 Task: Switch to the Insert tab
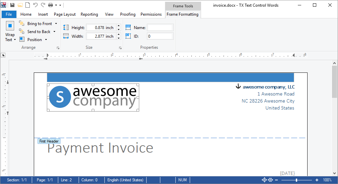click(x=43, y=14)
